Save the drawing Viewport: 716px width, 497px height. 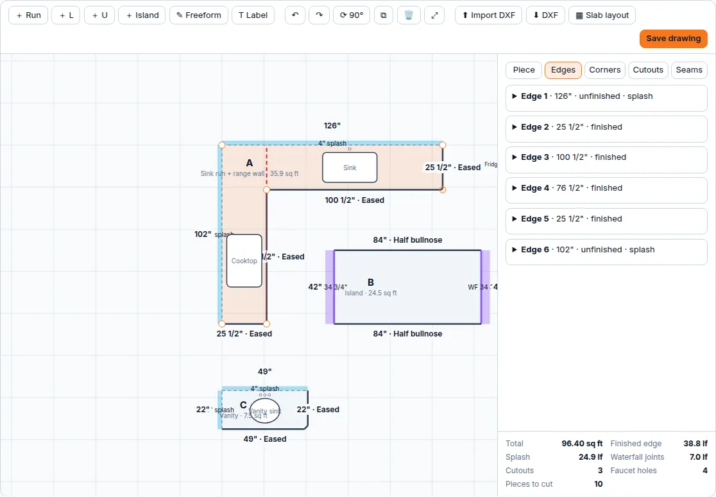tap(673, 39)
